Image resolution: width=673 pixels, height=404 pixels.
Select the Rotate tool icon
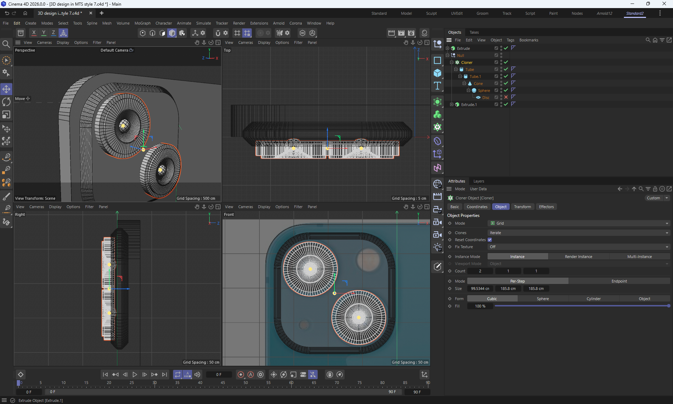[x=6, y=102]
